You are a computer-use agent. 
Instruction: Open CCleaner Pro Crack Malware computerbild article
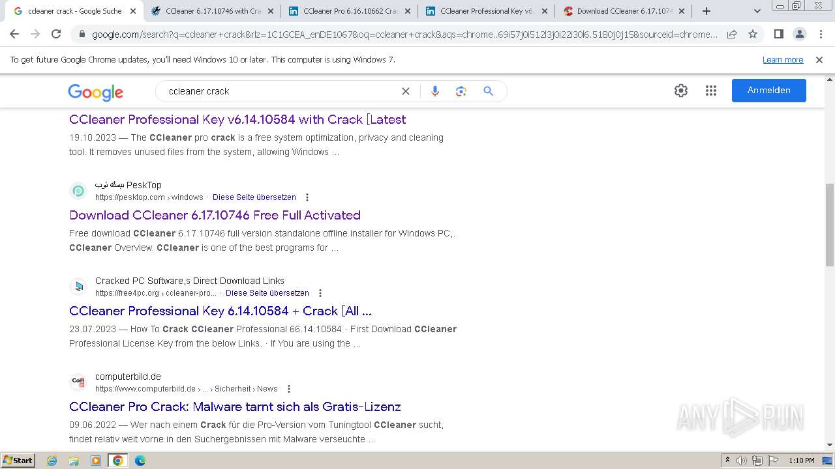pos(235,406)
